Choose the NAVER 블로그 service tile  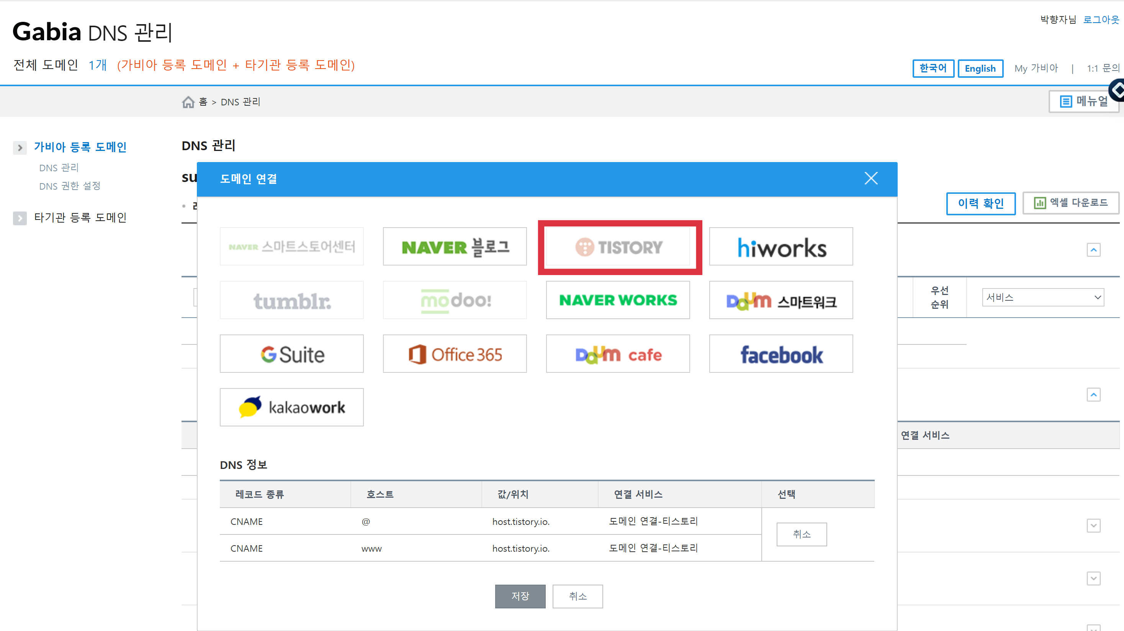coord(455,247)
